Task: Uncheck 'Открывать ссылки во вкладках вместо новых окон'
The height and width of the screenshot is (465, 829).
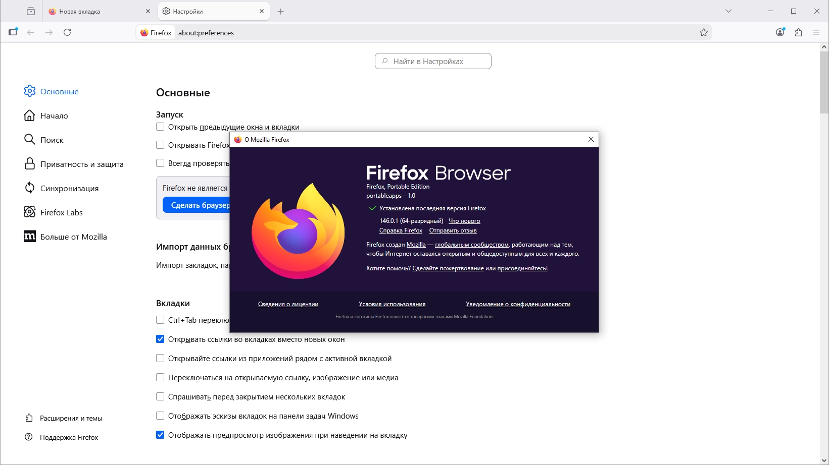Action: pos(160,339)
